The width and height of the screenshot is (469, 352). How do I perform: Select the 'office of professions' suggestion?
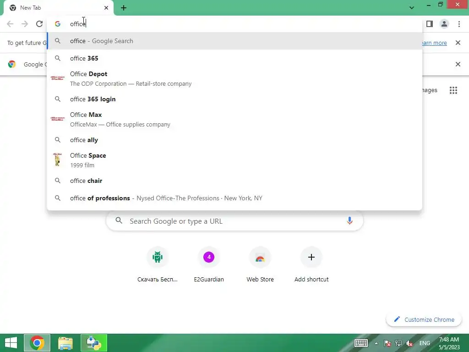click(x=235, y=198)
